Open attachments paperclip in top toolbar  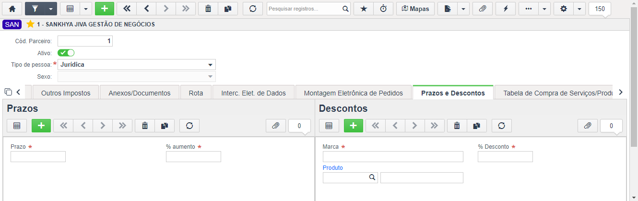pos(483,9)
